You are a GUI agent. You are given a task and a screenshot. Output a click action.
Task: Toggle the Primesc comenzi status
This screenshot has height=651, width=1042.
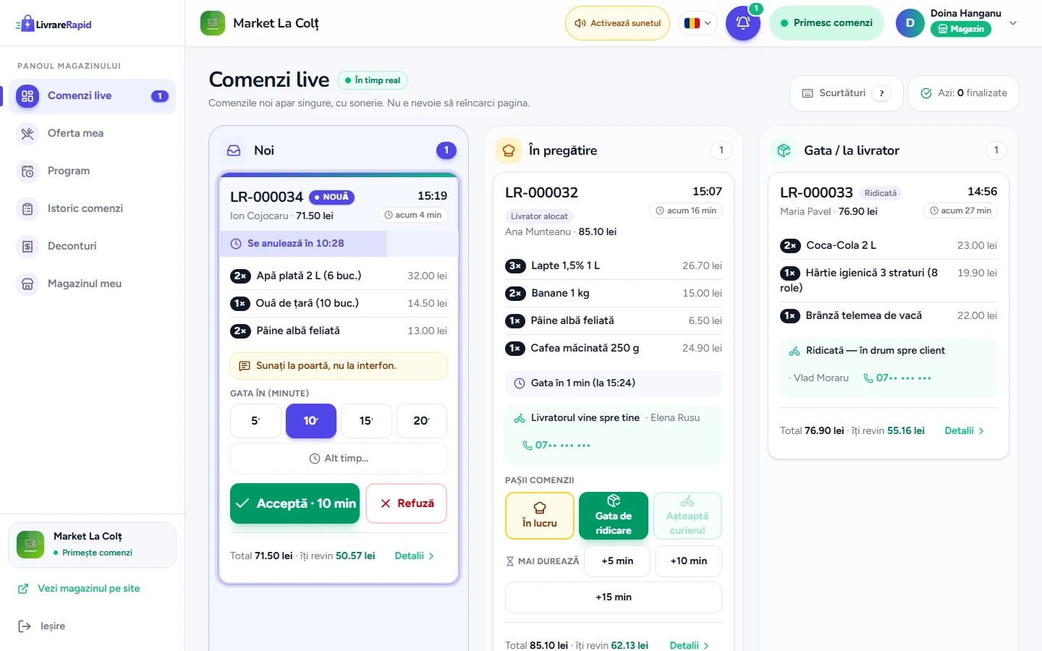[826, 23]
